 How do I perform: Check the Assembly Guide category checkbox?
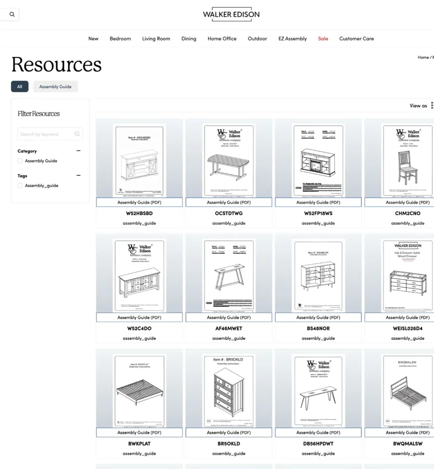point(20,161)
